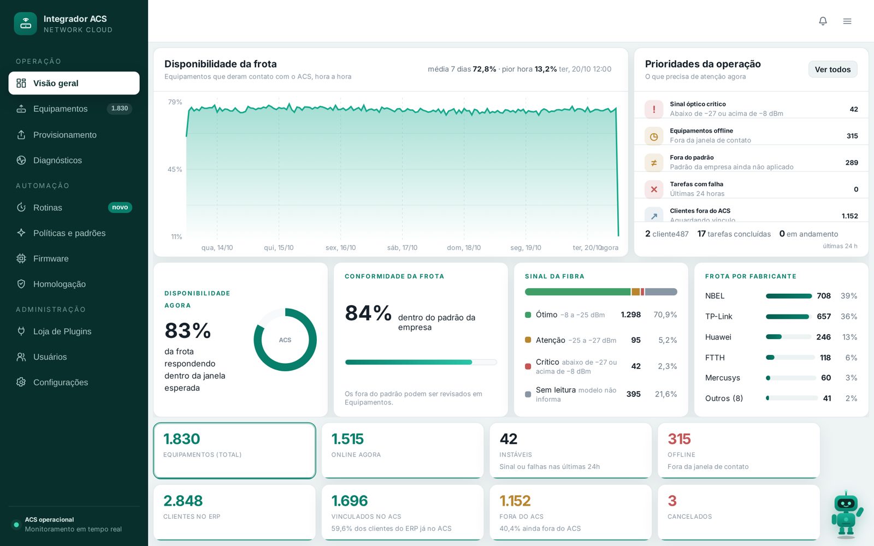Click the conformity progress bar
Screen dimensions: 874x546
421,362
